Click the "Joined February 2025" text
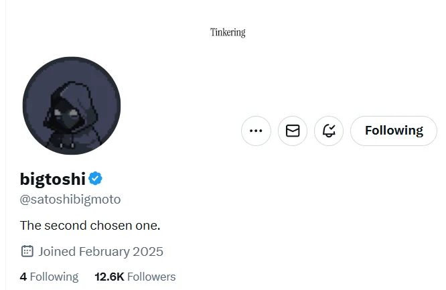 coord(100,252)
